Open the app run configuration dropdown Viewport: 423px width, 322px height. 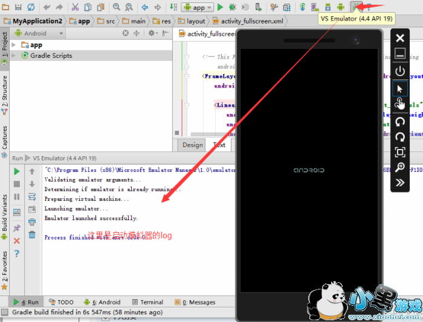click(197, 7)
